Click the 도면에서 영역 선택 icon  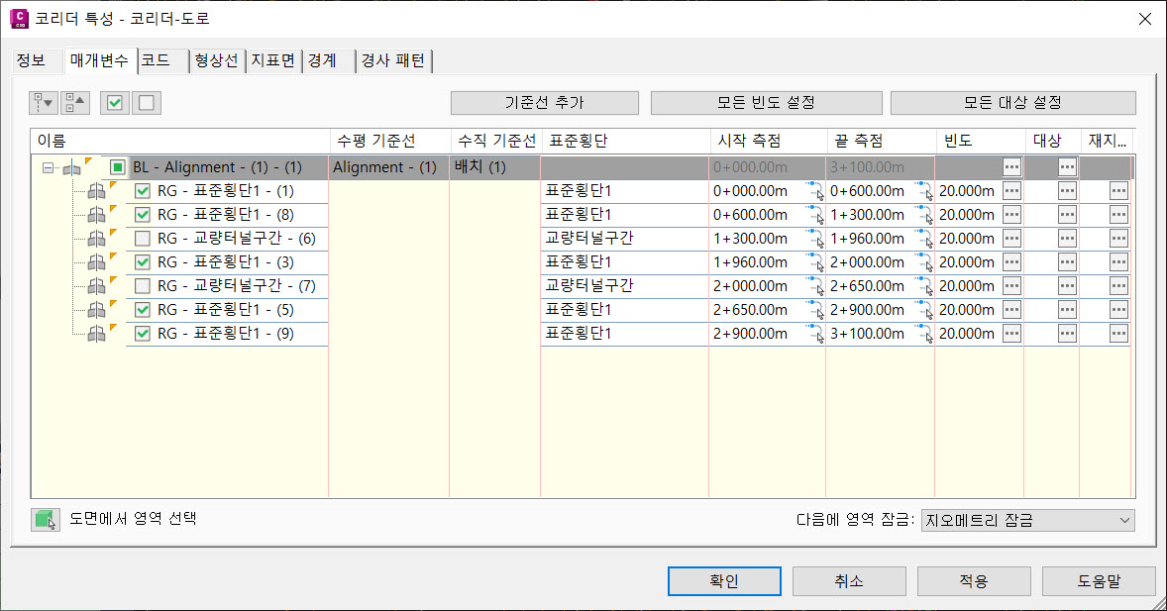coord(45,520)
